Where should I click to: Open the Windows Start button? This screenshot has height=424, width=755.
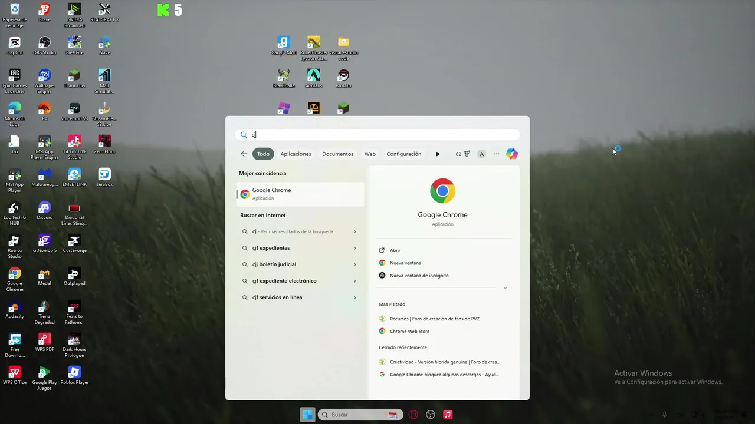307,415
